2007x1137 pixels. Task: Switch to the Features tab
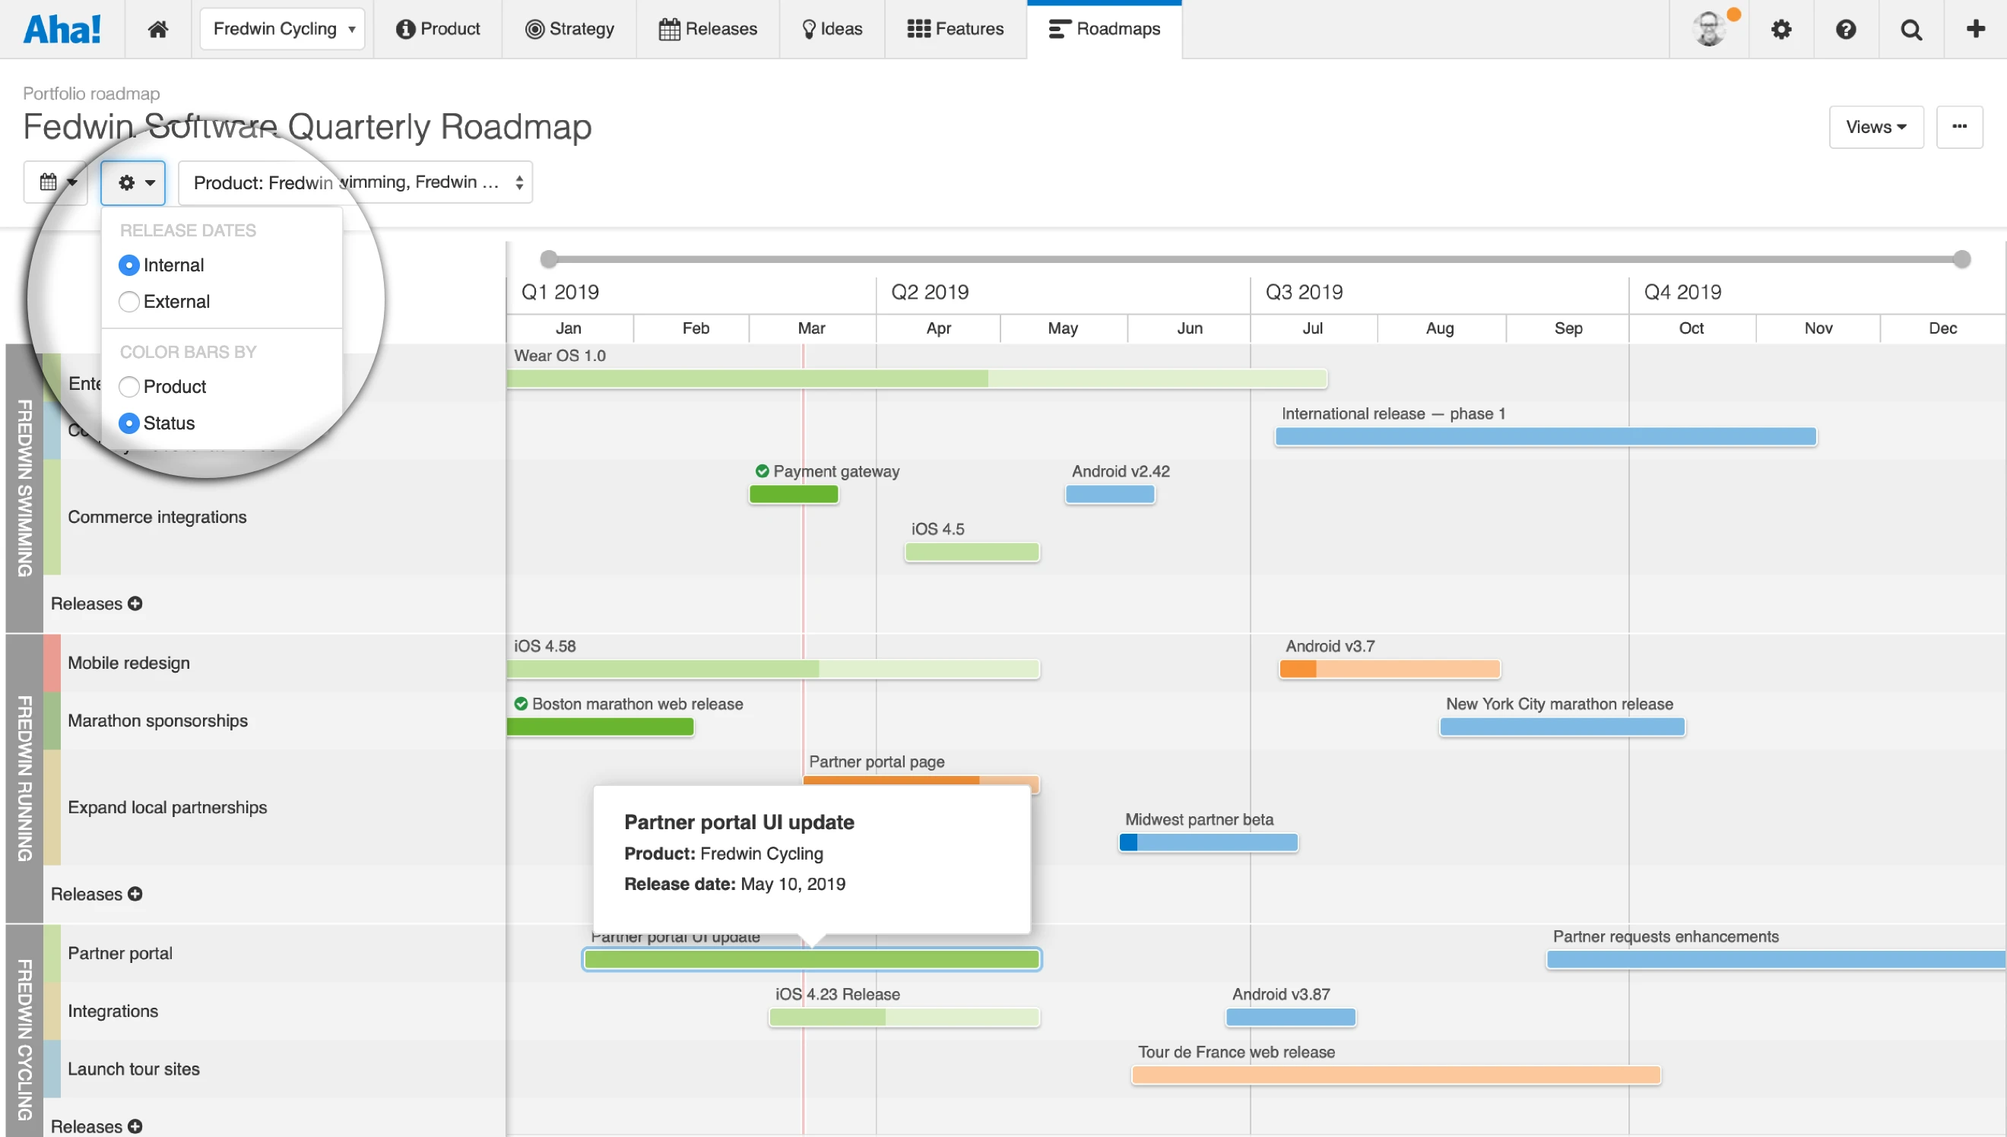coord(954,29)
